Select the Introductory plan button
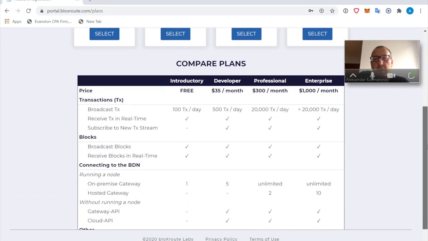The image size is (428, 241). 104,34
